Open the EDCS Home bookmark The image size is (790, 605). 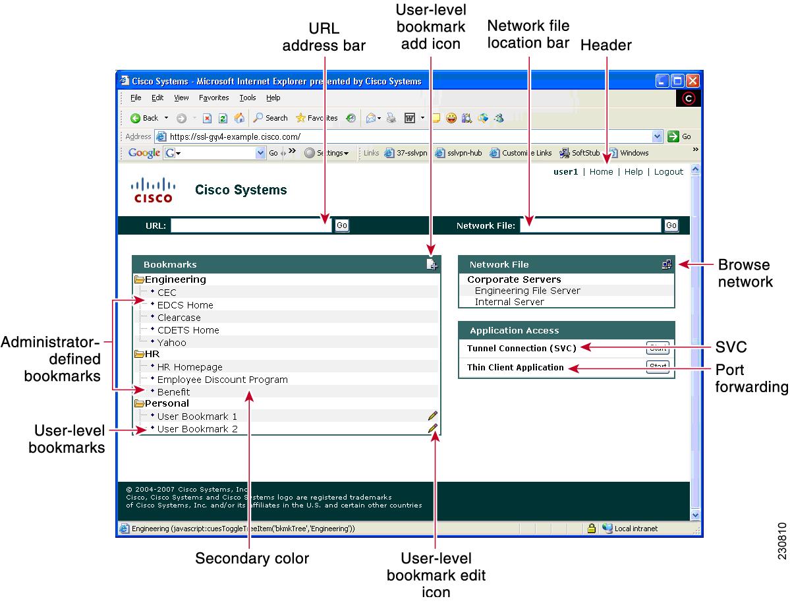click(185, 305)
